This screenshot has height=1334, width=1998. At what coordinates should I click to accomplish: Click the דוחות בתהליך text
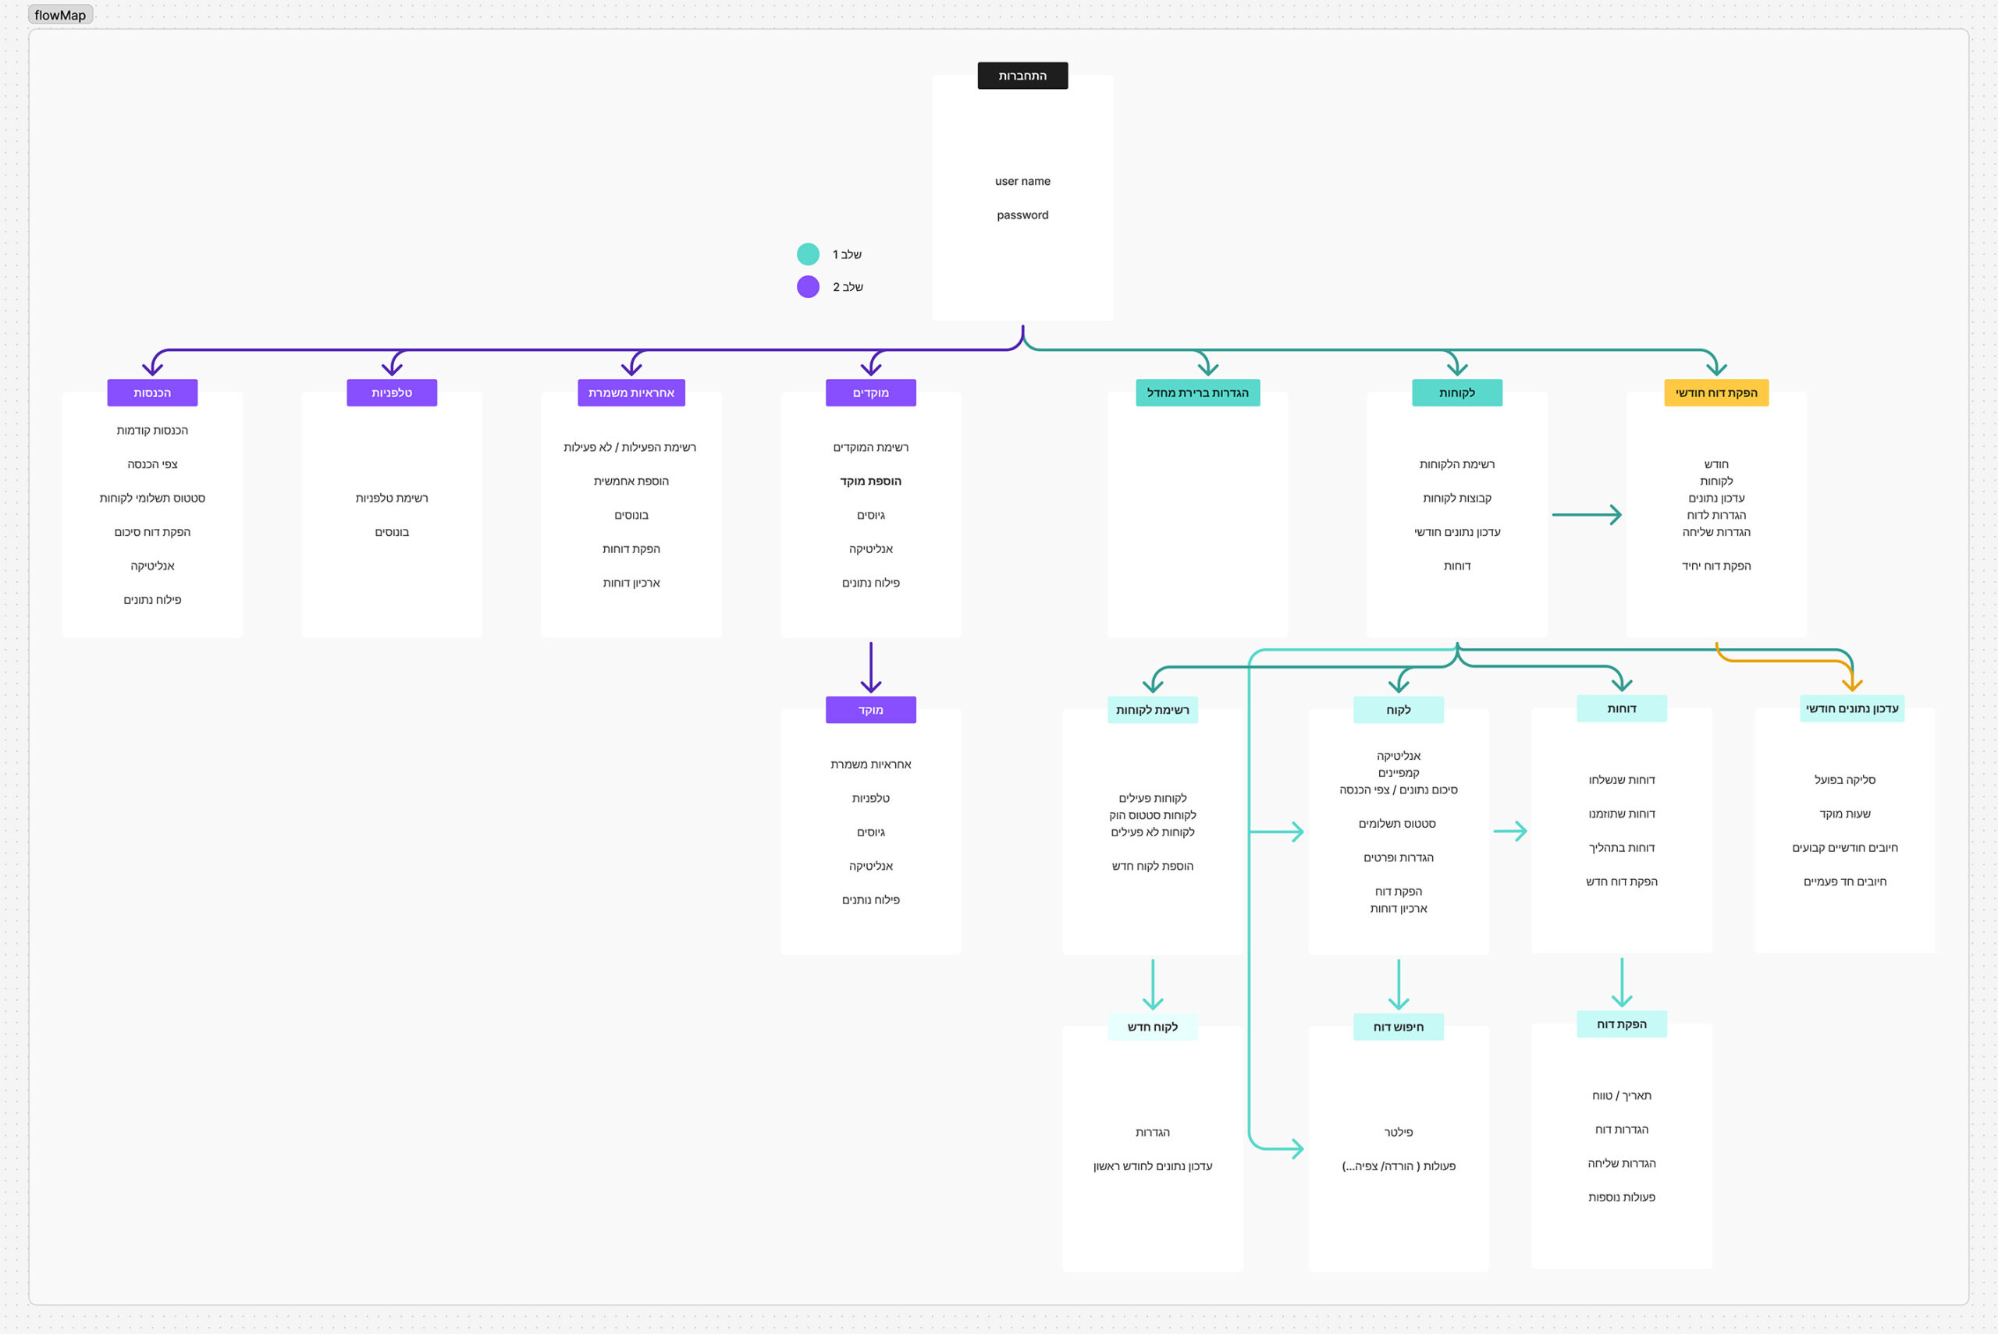[1621, 848]
